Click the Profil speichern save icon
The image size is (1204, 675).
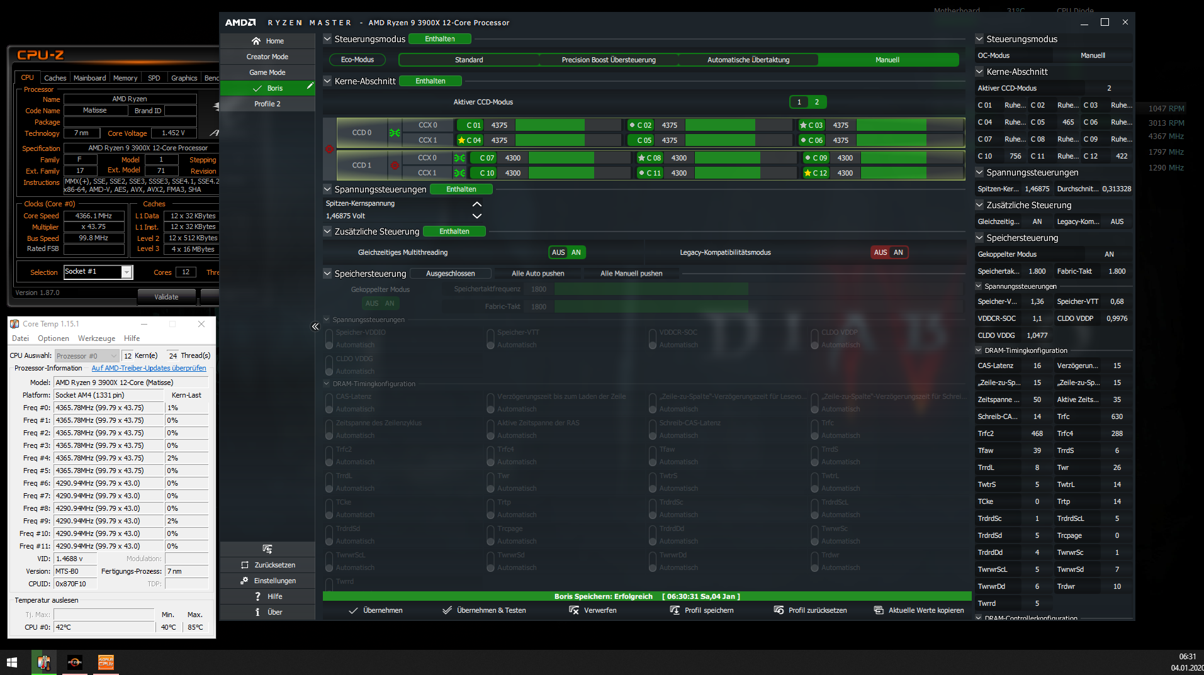(675, 610)
